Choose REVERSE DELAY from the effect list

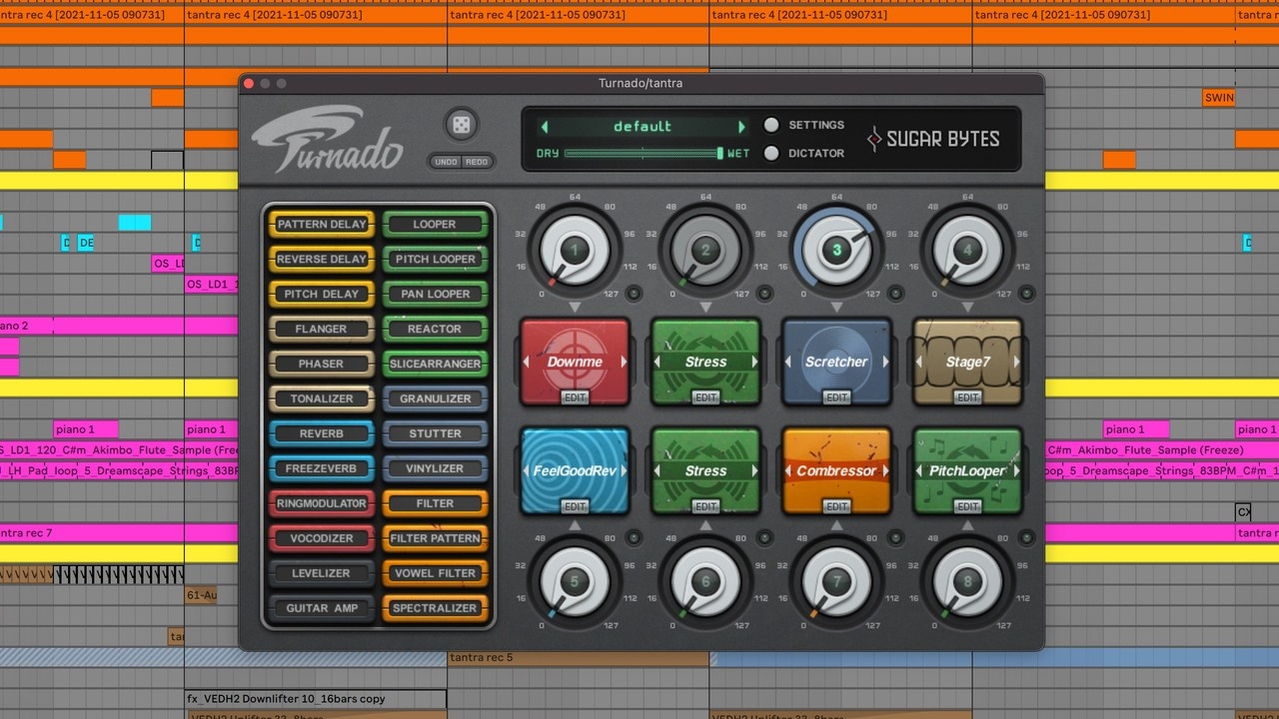pos(322,259)
